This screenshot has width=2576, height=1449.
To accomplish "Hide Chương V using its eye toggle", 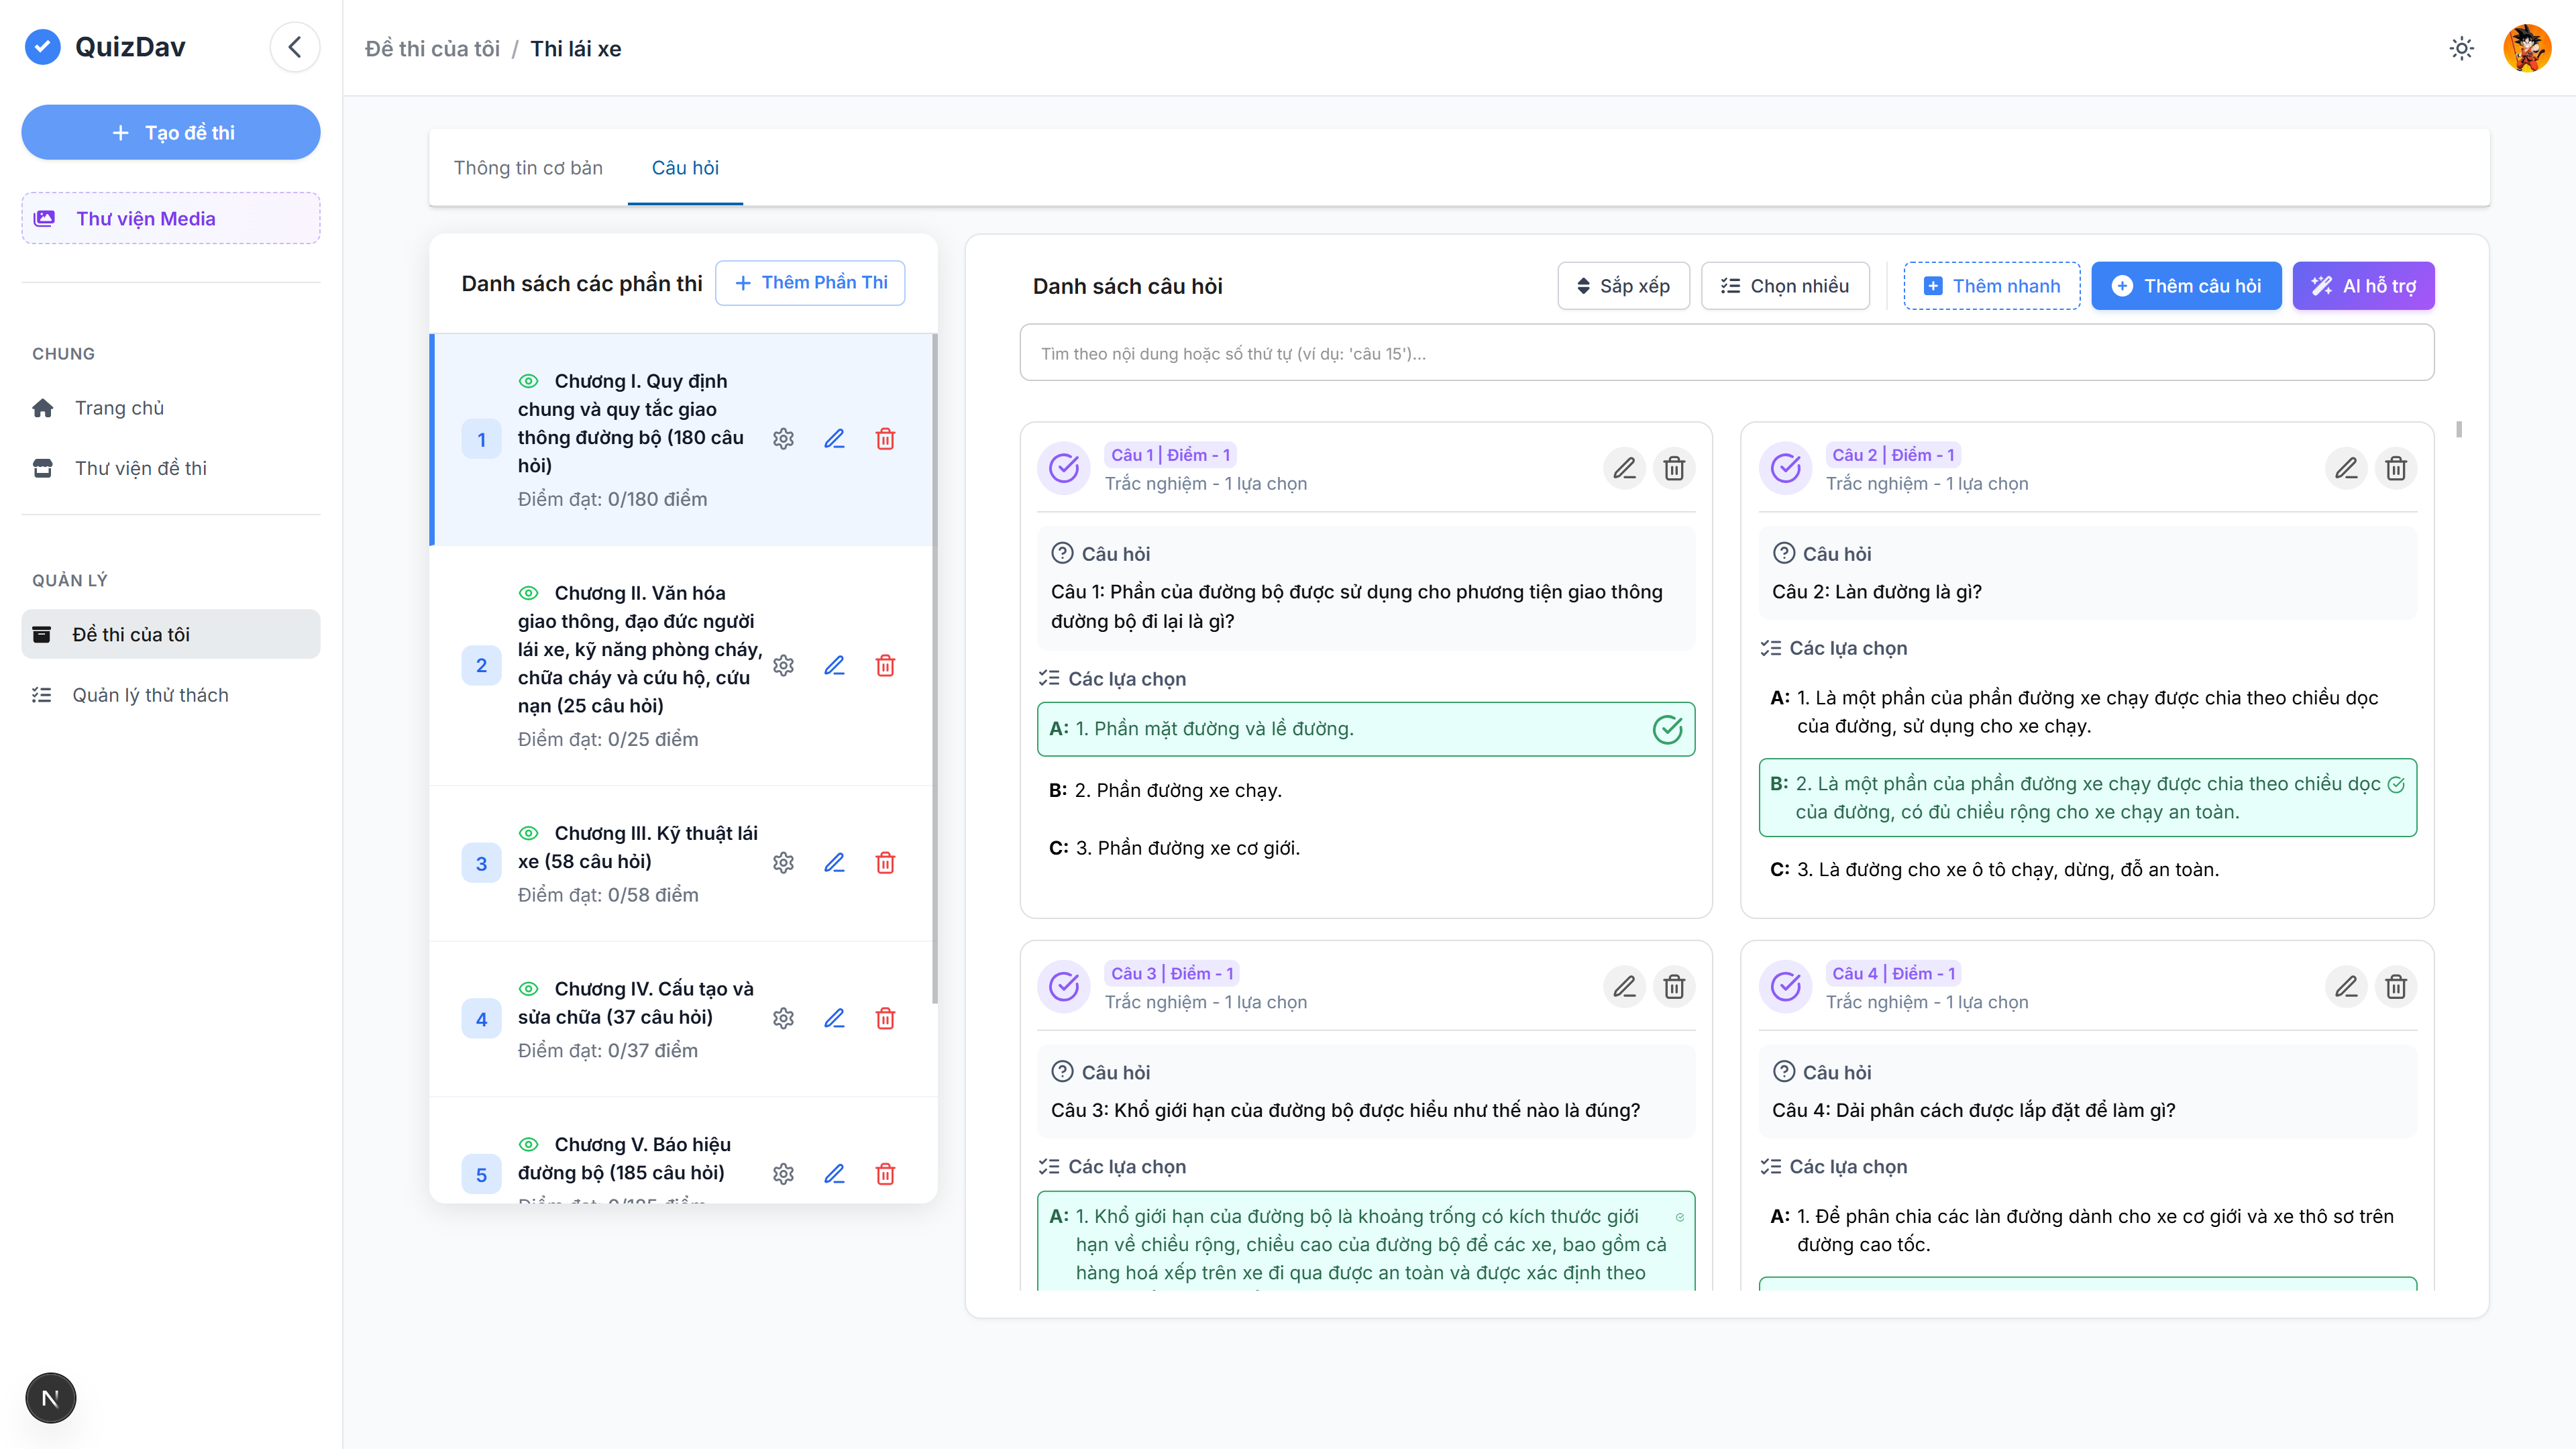I will [529, 1144].
